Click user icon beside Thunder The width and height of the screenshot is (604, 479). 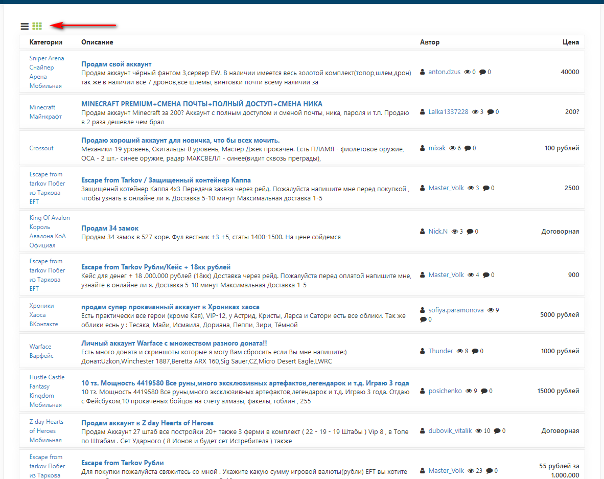(x=423, y=351)
